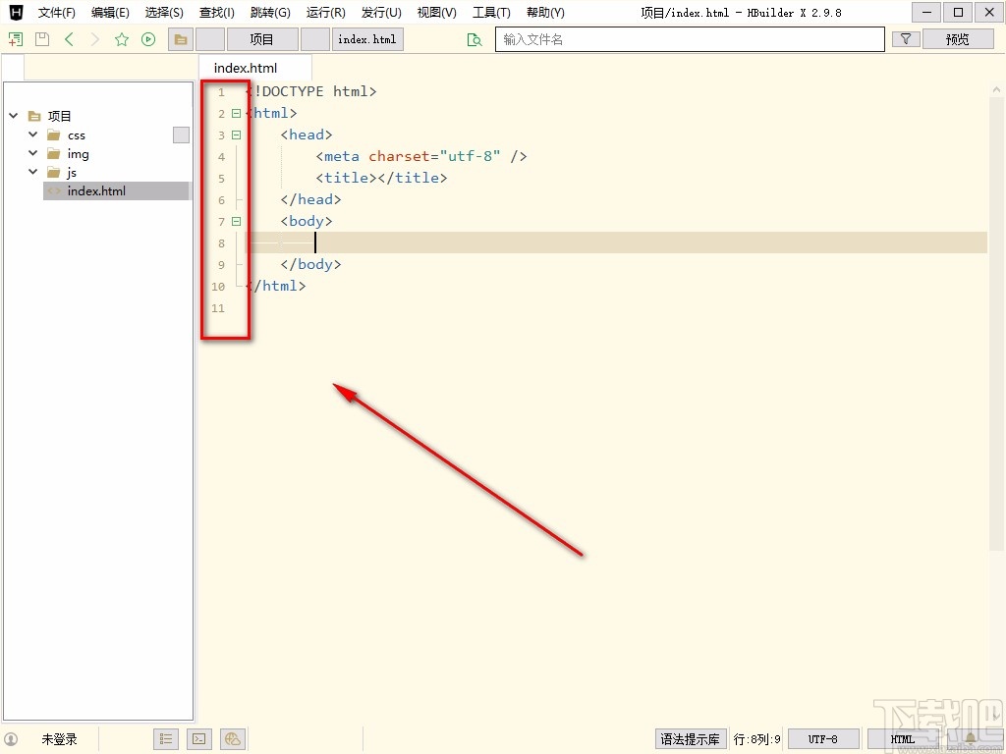Image resolution: width=1006 pixels, height=754 pixels.
Task: Click the 行:8列:9 cursor position indicator
Action: point(757,739)
